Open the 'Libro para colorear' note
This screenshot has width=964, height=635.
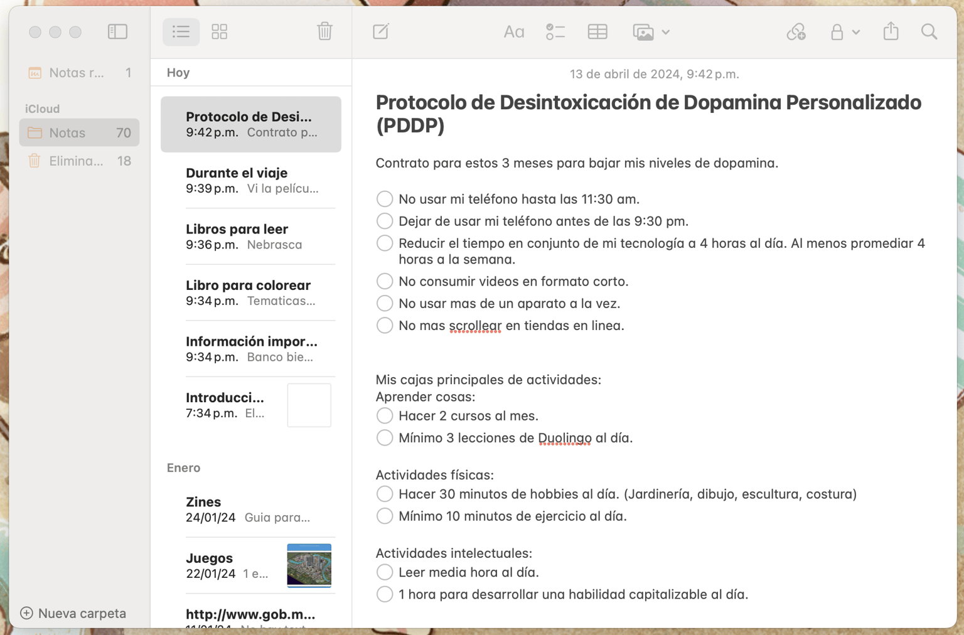pyautogui.click(x=251, y=292)
